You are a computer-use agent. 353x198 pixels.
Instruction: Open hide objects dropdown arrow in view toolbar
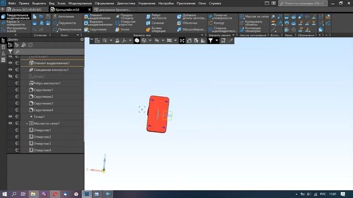coord(163,40)
